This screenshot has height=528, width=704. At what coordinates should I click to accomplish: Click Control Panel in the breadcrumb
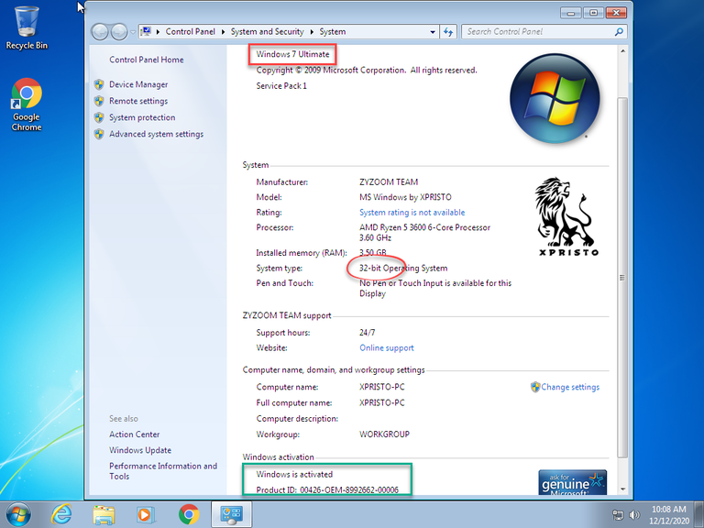pos(191,31)
